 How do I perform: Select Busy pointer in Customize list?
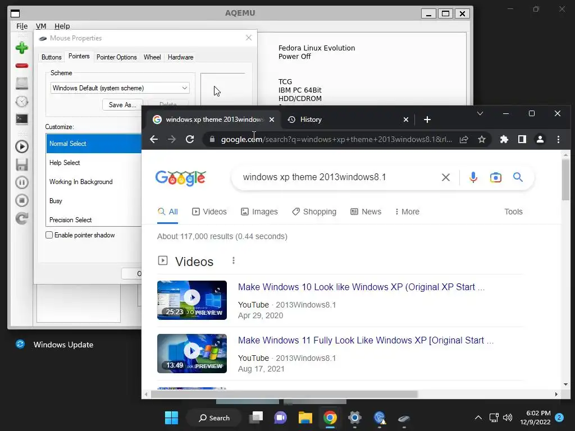coord(94,201)
